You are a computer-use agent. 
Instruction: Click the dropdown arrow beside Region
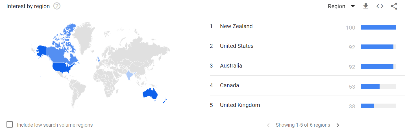pos(352,6)
